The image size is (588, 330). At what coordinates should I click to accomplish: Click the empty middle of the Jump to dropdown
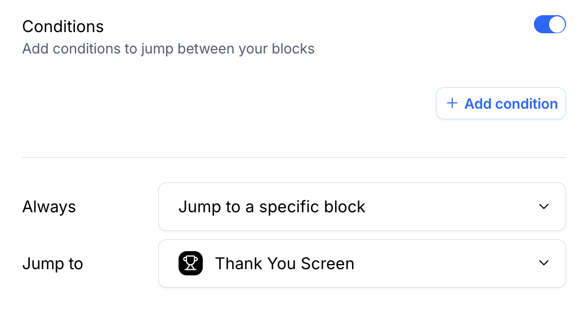[445, 264]
